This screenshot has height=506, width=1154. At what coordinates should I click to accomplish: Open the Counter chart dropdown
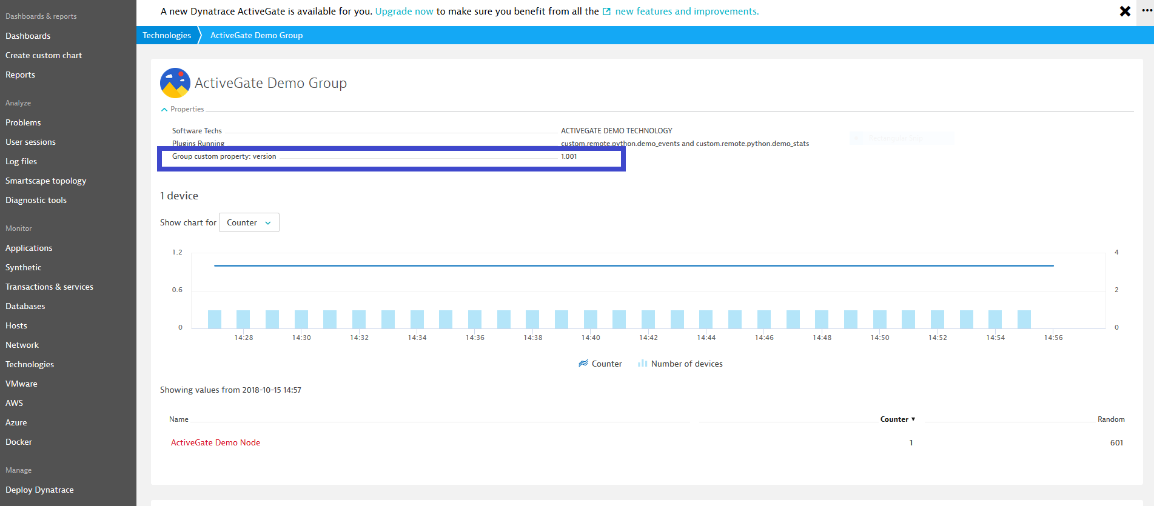coord(249,222)
